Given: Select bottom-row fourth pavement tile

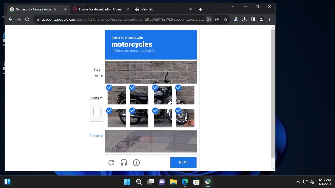Looking at the screenshot, I should point(186,141).
